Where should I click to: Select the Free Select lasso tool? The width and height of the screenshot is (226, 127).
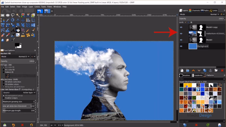pyautogui.click(x=13, y=15)
